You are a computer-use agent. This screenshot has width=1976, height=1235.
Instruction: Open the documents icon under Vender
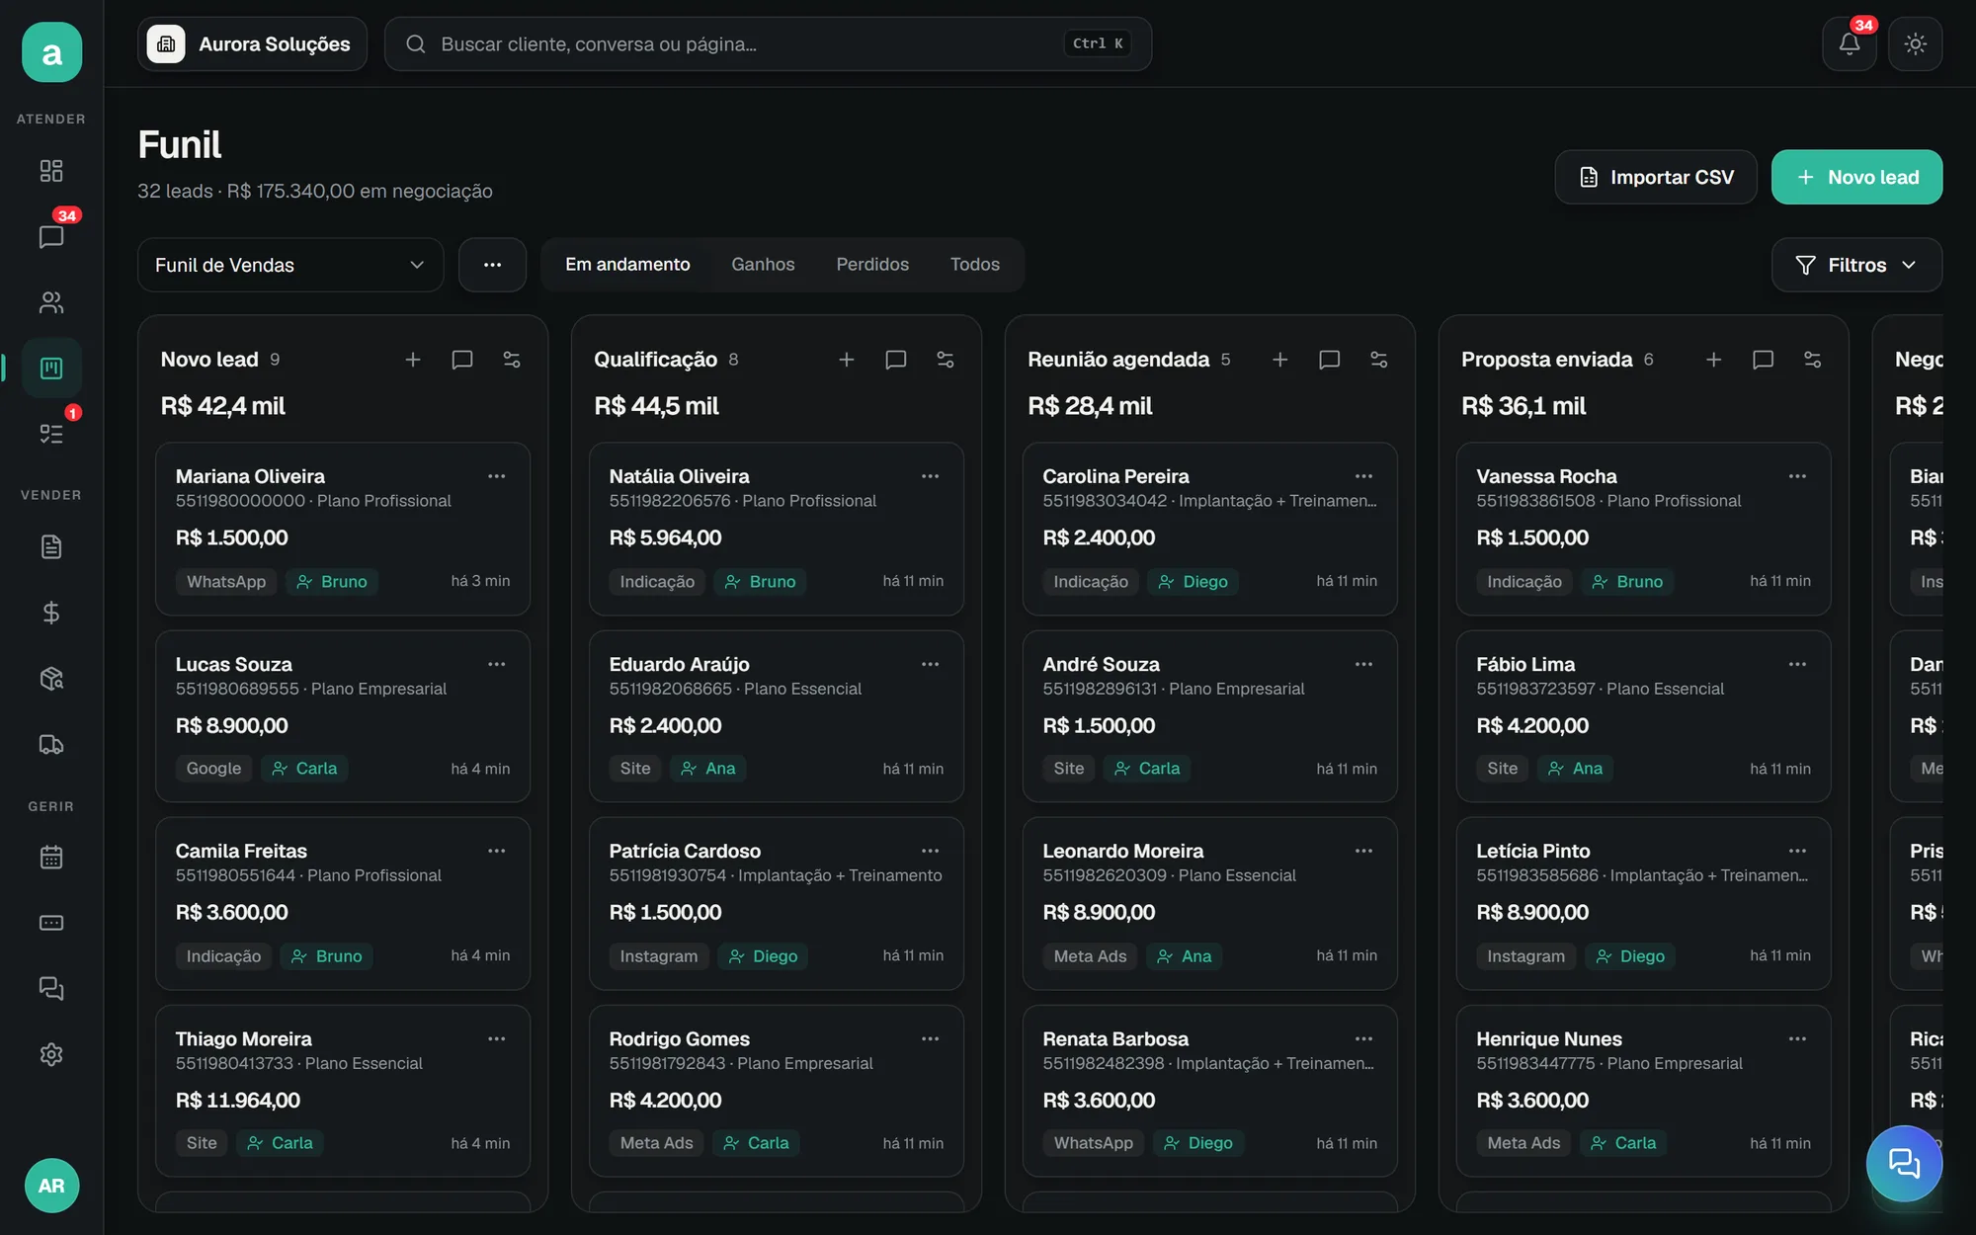[51, 546]
